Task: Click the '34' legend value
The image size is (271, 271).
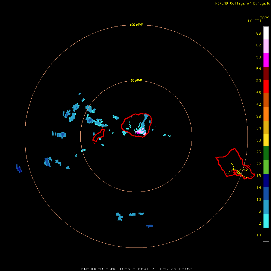Action: point(259,128)
